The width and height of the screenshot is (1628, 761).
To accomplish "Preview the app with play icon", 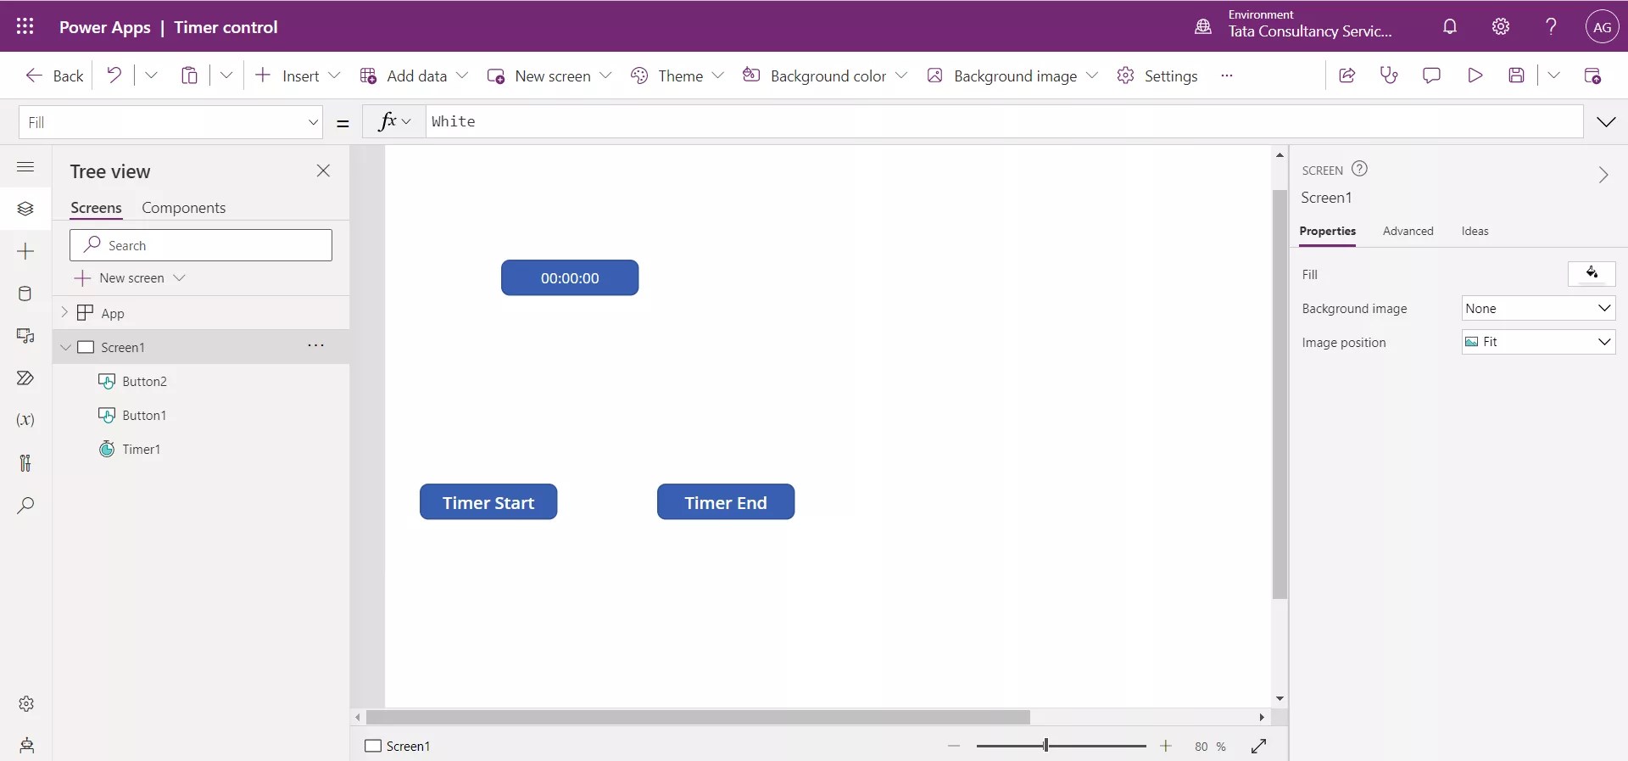I will click(x=1475, y=76).
